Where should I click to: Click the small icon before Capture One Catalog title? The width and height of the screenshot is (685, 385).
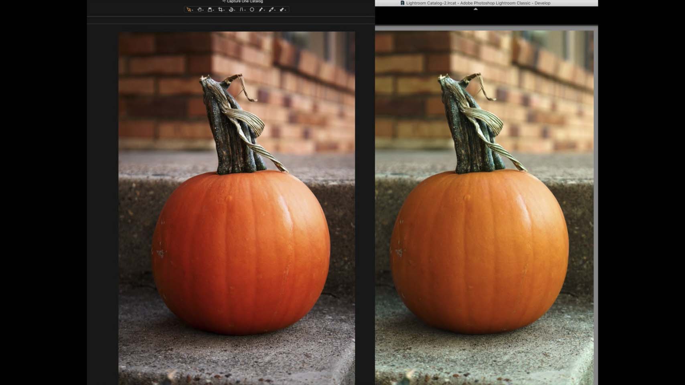[x=224, y=2]
